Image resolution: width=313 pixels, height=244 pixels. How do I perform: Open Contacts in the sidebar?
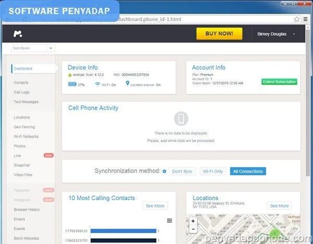coord(21,82)
